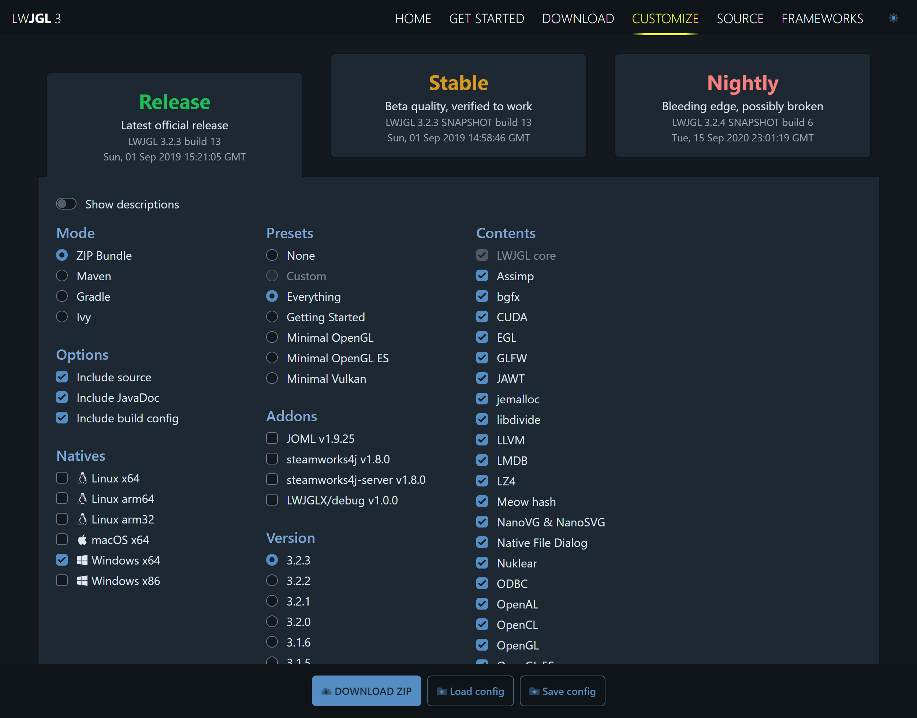Click the Linux penguin icon beside Linux x64
The width and height of the screenshot is (917, 718).
(82, 478)
